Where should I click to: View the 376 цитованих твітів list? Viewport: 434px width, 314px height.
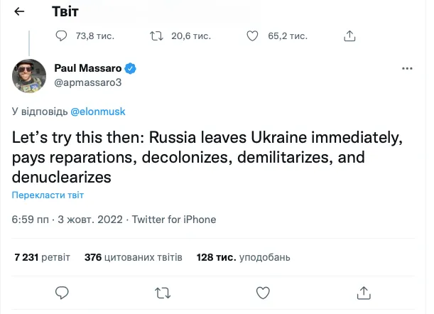point(133,256)
